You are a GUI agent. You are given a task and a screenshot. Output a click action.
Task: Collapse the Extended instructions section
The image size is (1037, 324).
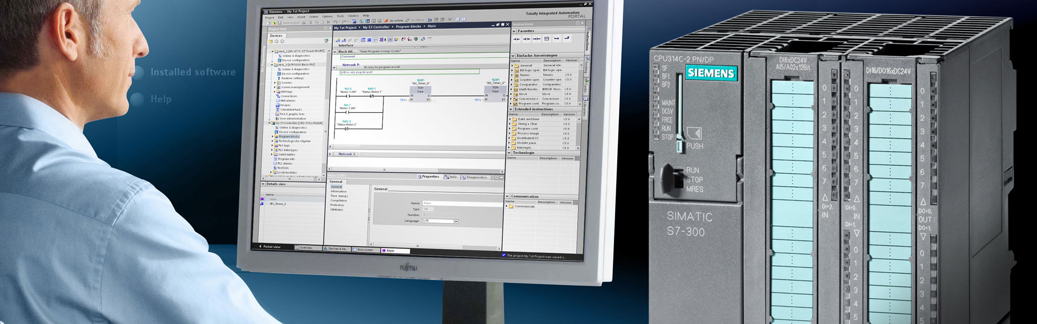(511, 109)
